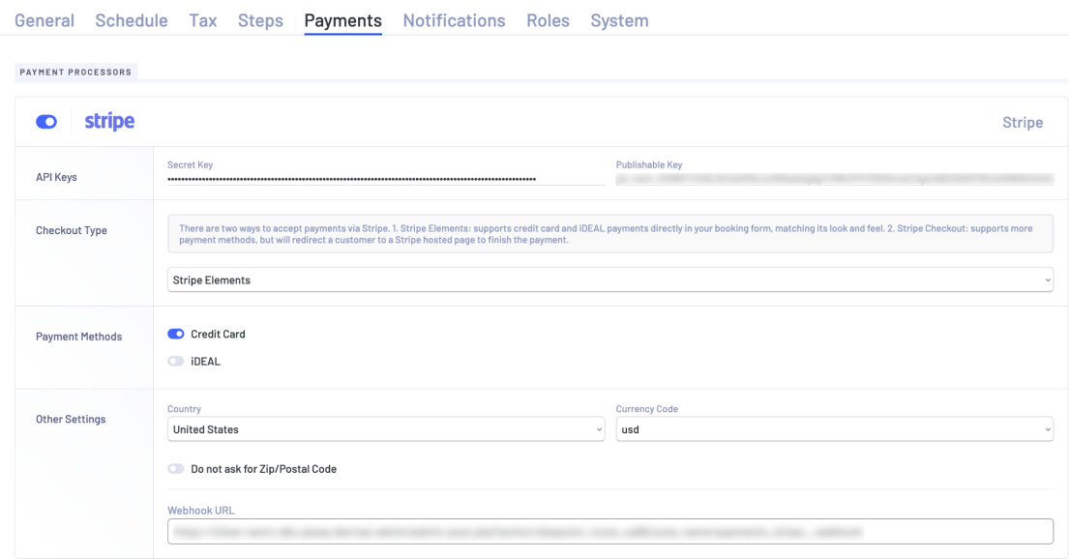Open the Tax settings tab

coord(203,20)
